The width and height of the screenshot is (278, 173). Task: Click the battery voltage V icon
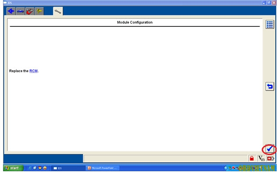pyautogui.click(x=261, y=158)
